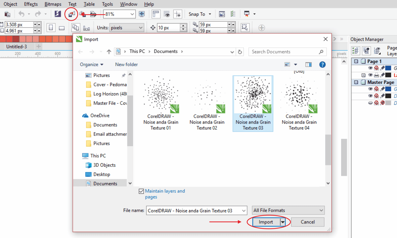
Task: Click the Undo arrow icon
Action: [22, 14]
